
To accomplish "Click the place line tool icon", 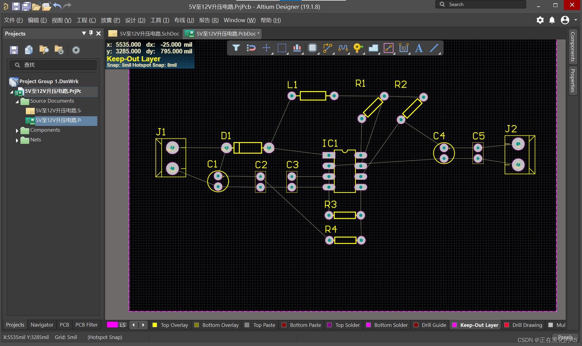I will pos(434,48).
